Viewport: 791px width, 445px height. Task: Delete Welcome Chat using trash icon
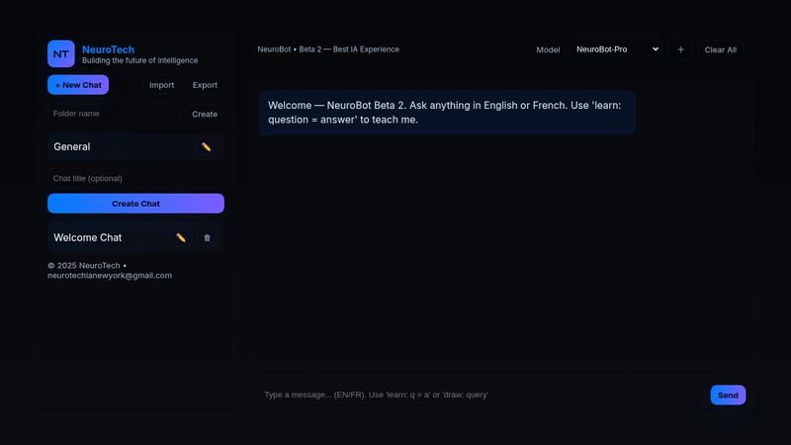207,237
